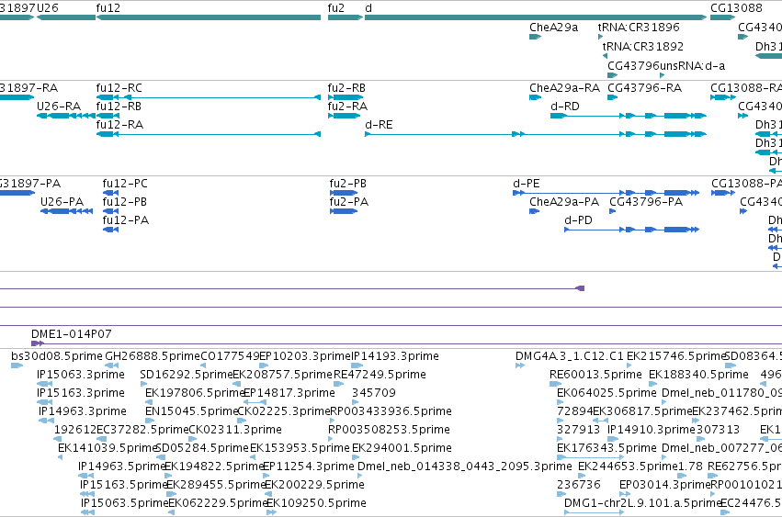This screenshot has height=517, width=782.
Task: Select the d-PD protein label
Action: (579, 220)
